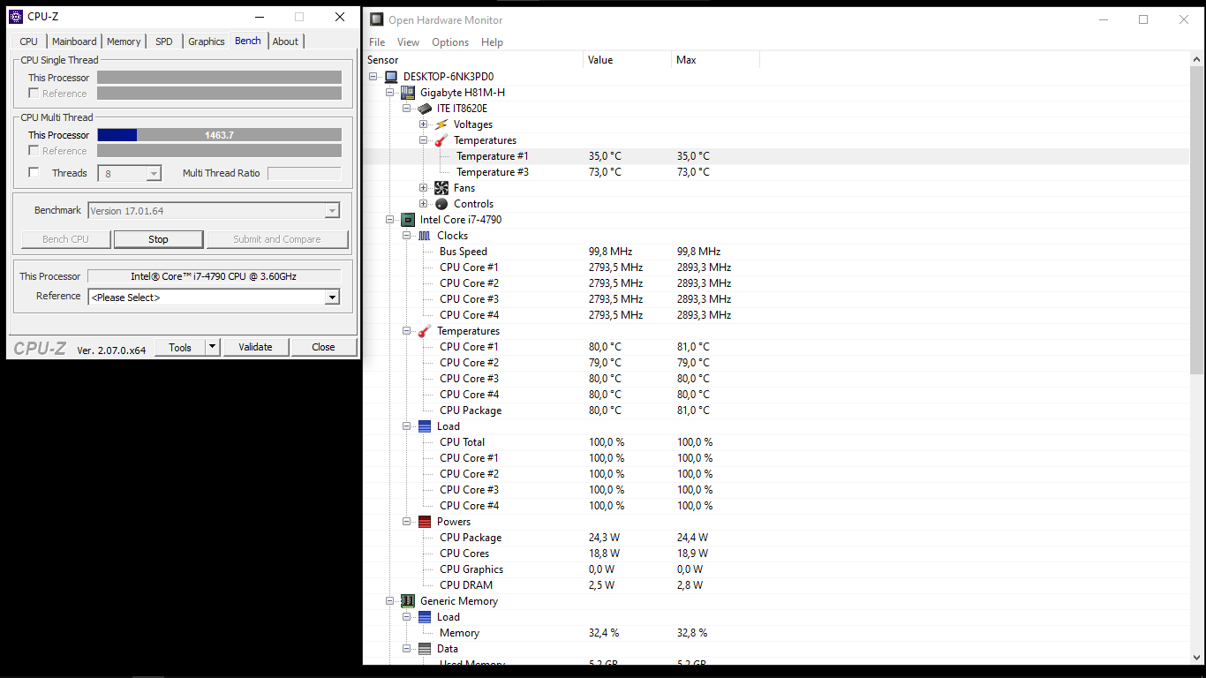Viewport: 1206px width, 678px height.
Task: Collapse the Gigabyte H81M-H node
Action: [x=390, y=93]
